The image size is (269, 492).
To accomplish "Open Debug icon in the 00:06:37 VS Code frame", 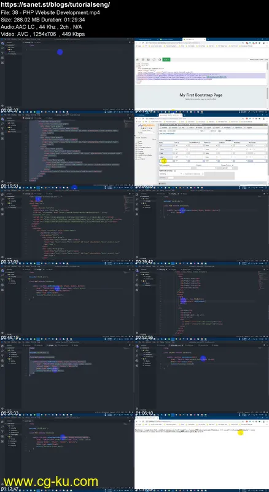I will tap(2, 58).
